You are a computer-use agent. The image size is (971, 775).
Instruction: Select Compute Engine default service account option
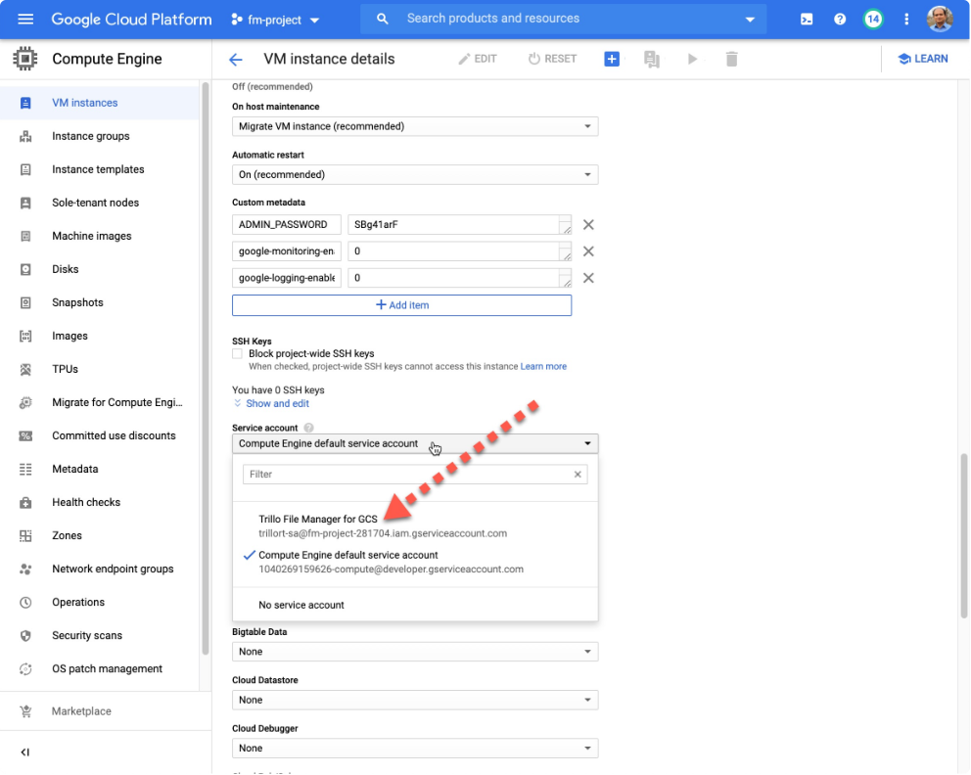click(x=415, y=562)
